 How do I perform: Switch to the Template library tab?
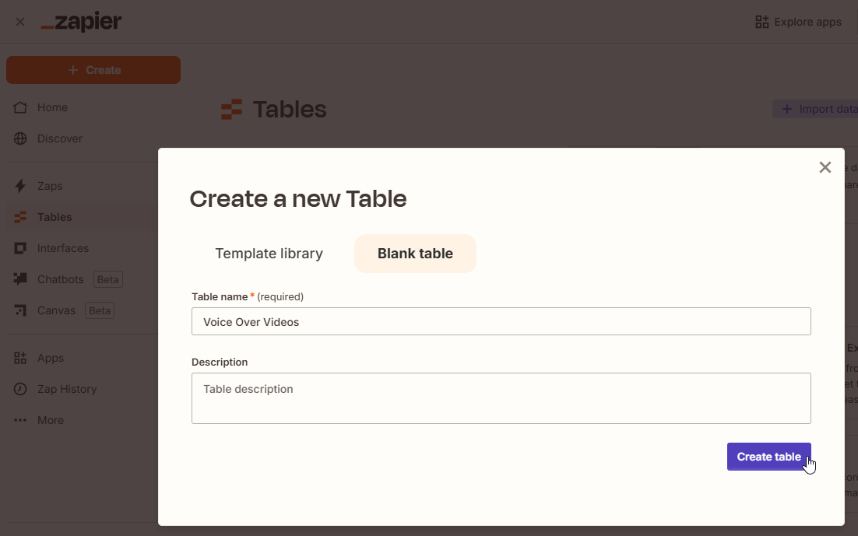[269, 254]
